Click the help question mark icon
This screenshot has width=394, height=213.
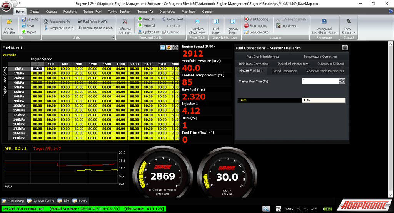(x=391, y=11)
